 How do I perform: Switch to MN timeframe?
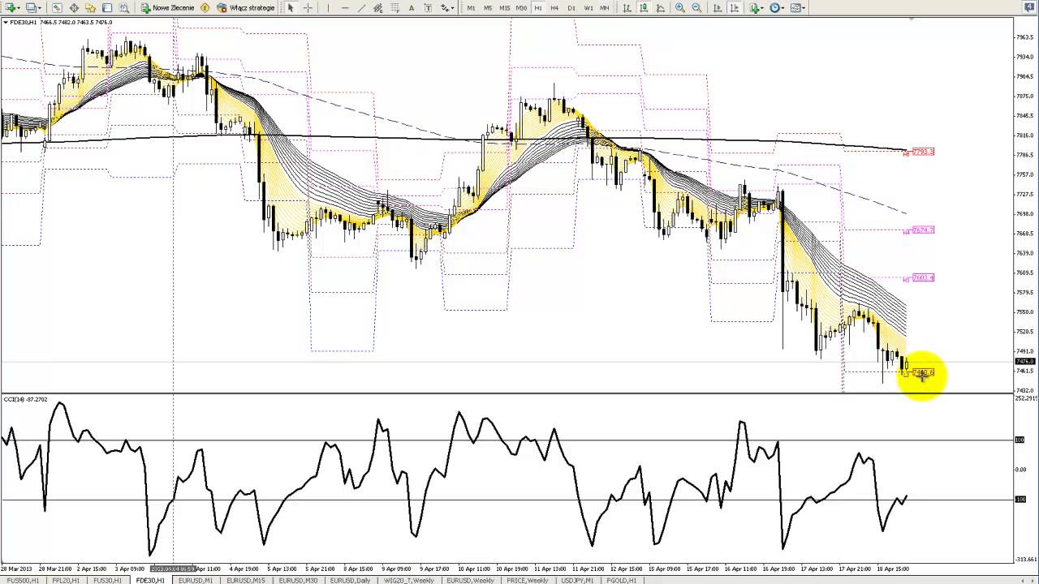[x=605, y=7]
